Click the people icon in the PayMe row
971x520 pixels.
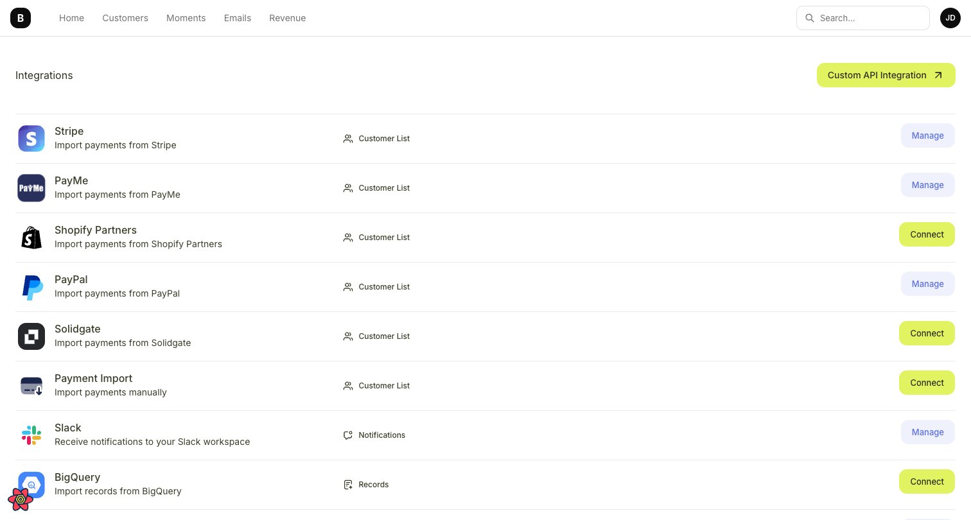(348, 188)
